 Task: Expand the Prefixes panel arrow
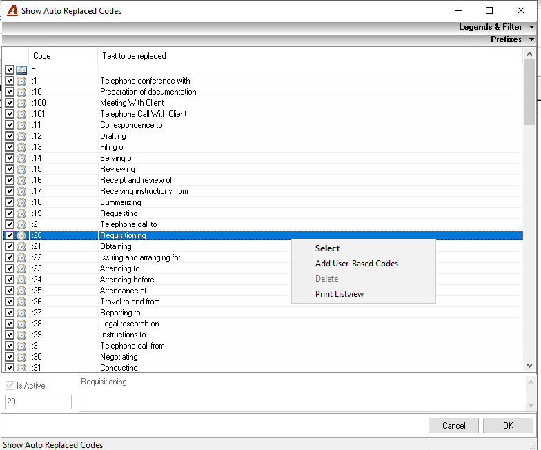[531, 39]
